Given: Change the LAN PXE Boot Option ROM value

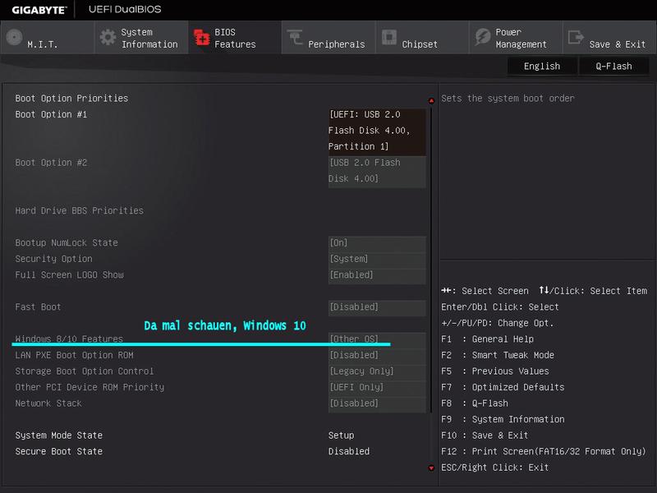Looking at the screenshot, I should [377, 355].
